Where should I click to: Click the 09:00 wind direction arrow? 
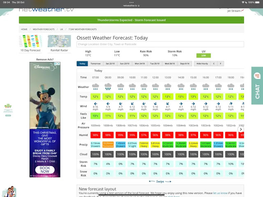point(120,104)
